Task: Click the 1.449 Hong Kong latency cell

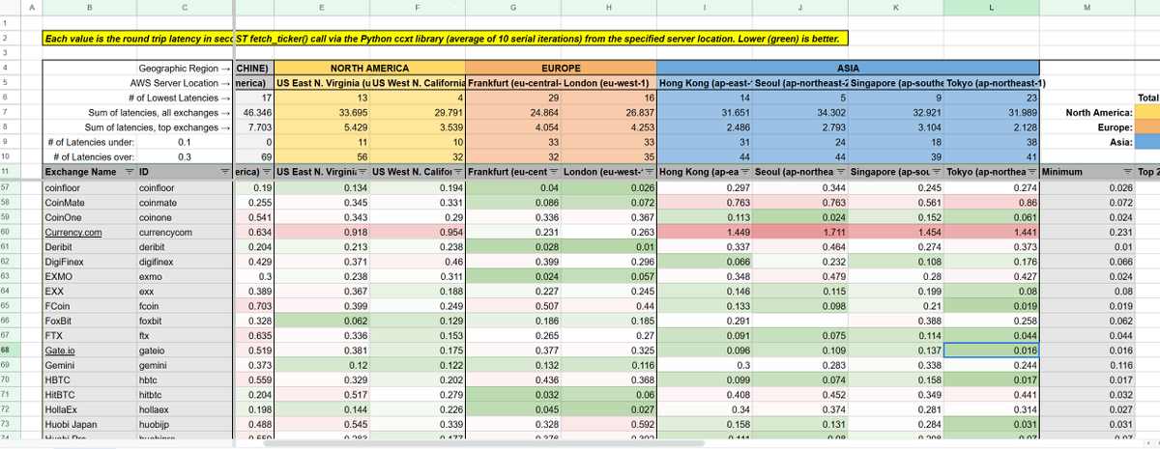Action: [705, 233]
